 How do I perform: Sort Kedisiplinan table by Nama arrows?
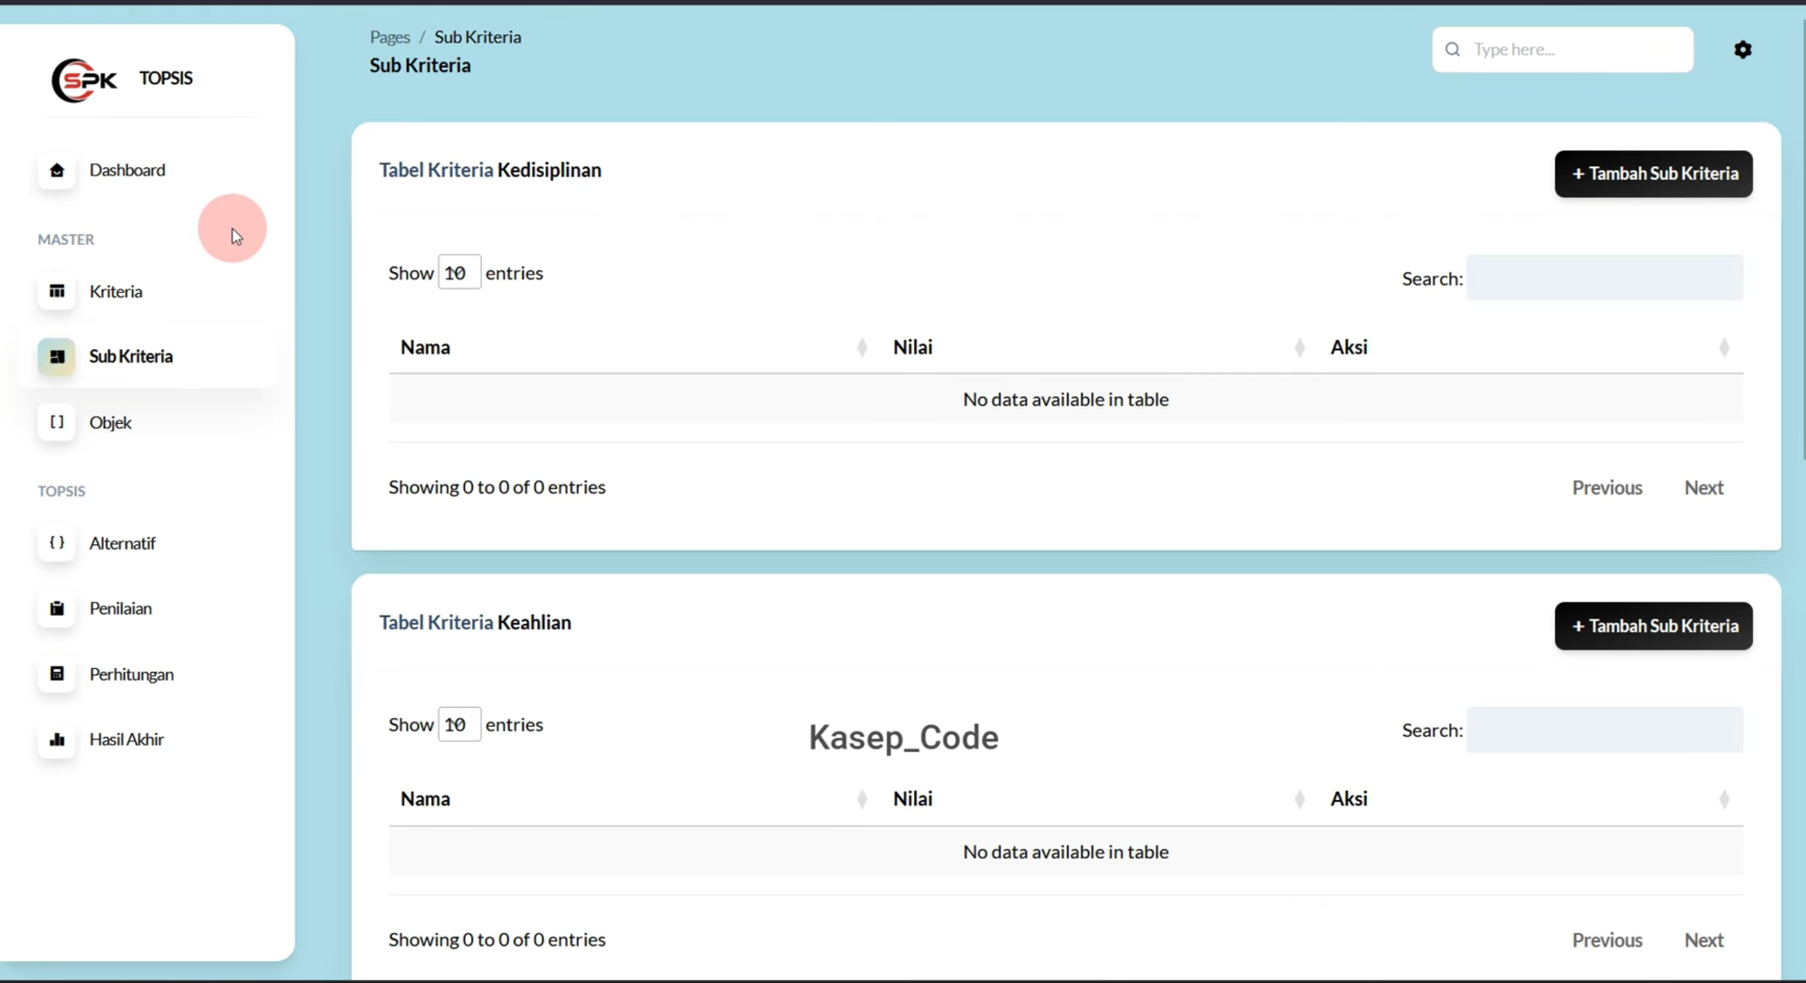[862, 347]
